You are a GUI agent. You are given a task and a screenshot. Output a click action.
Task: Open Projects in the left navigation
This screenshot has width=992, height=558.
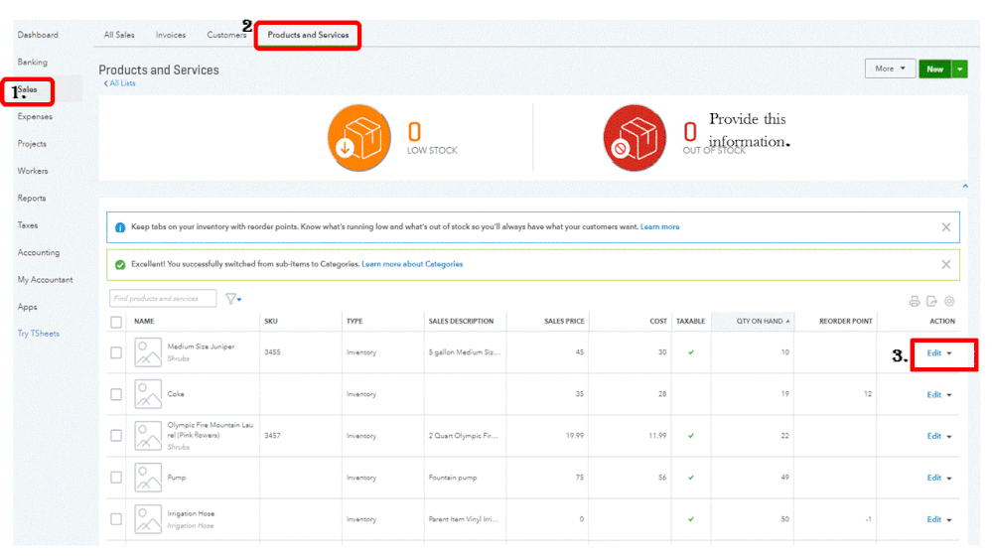point(32,144)
